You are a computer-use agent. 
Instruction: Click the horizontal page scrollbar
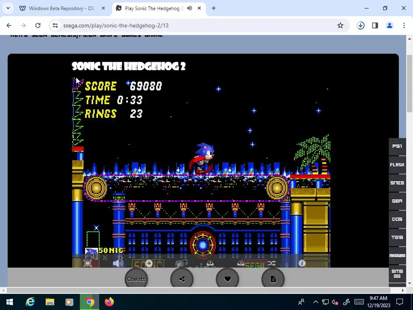coord(198,290)
